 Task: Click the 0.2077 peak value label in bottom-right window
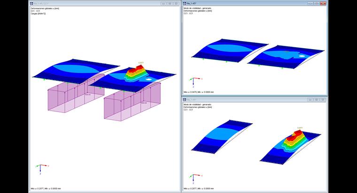tap(300, 128)
